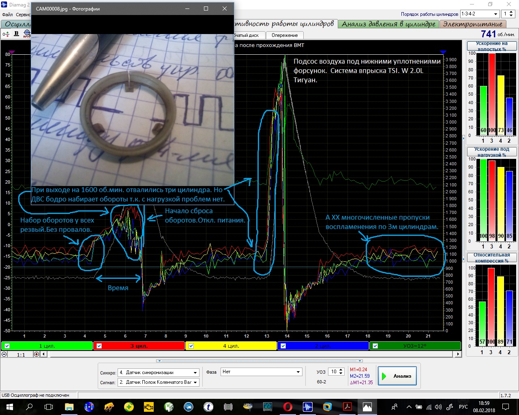Click the zero-level offset toolbar icon
519x415 pixels.
pyautogui.click(x=6, y=34)
